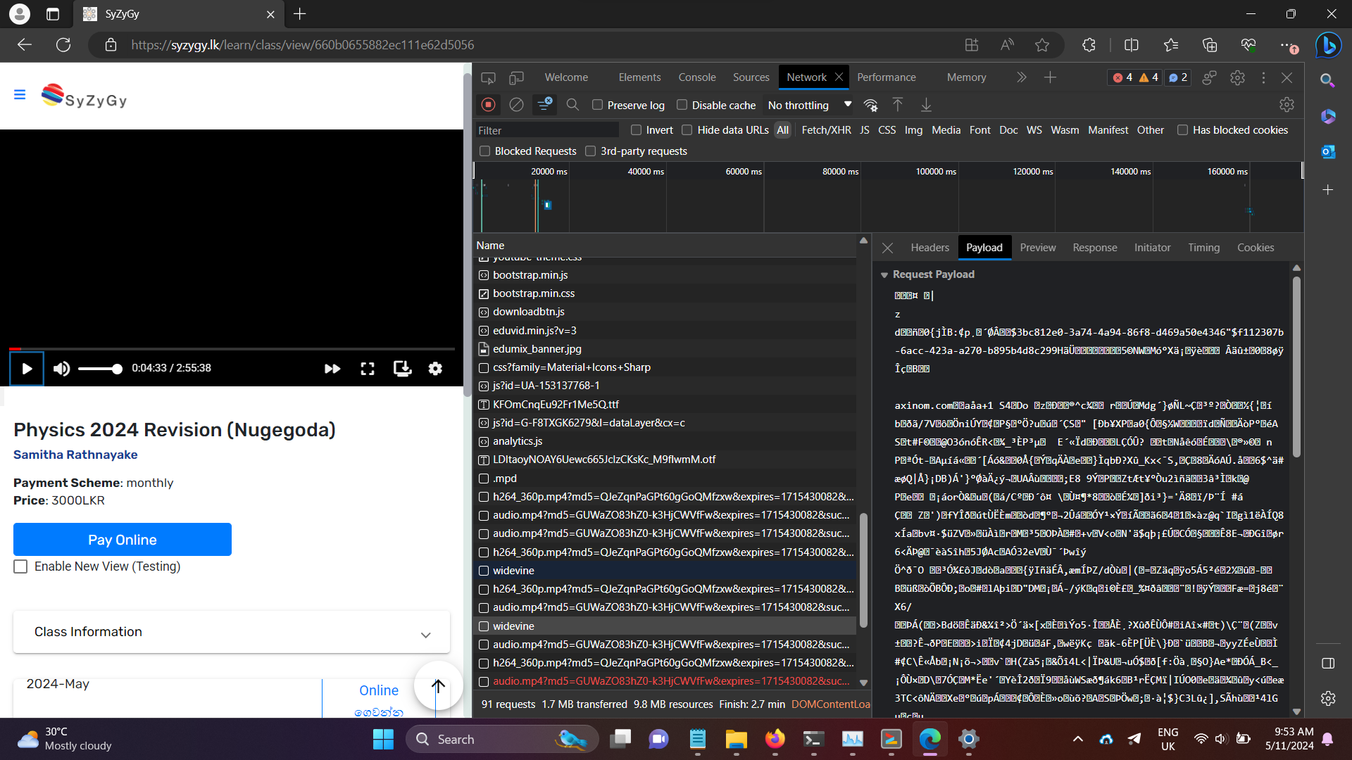Switch to the Headers tab

click(x=930, y=248)
